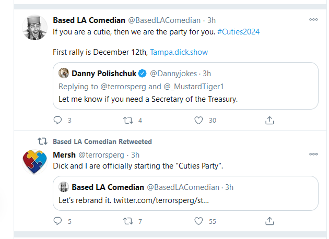The height and width of the screenshot is (239, 329).
Task: Share Mersh's Cuties Party tweet
Action: 269,221
